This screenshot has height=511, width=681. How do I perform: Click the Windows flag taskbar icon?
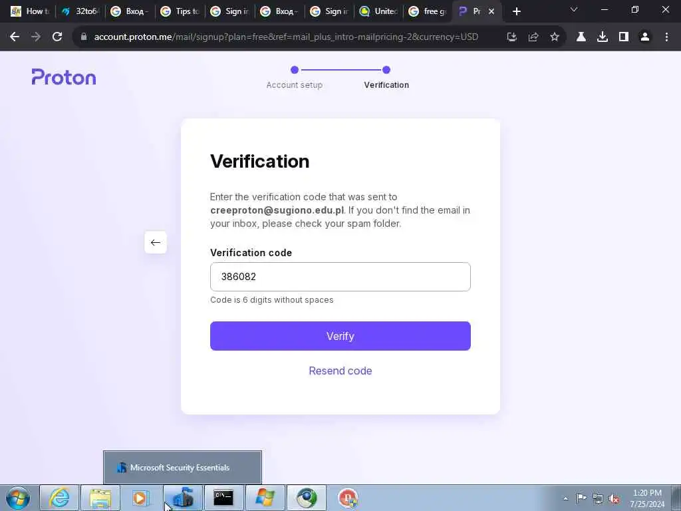(x=265, y=498)
